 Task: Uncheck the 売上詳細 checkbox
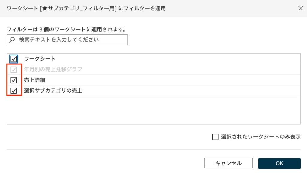14,80
